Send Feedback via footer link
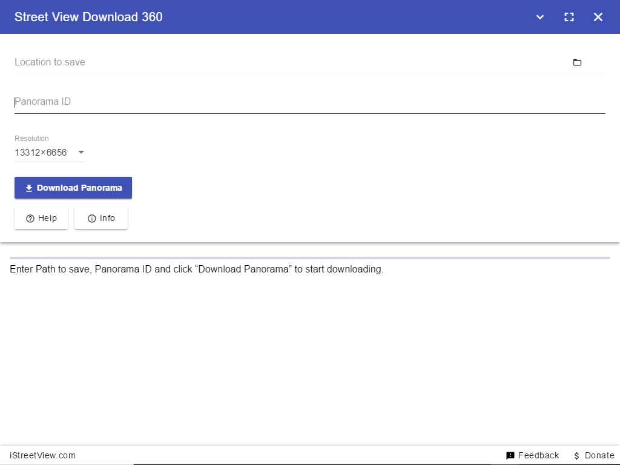Viewport: 620px width, 465px height. click(x=532, y=455)
